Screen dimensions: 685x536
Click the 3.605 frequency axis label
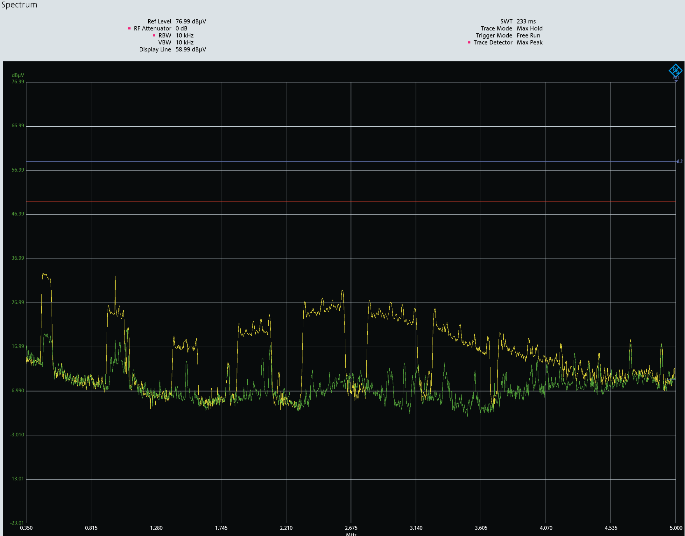point(481,528)
